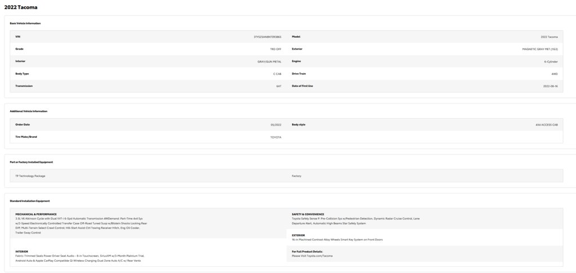Select the '05/2022' order date value
This screenshot has height=273, width=576.
pyautogui.click(x=276, y=125)
